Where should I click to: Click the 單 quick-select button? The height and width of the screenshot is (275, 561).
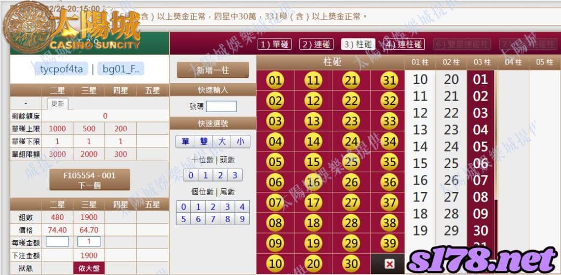[x=185, y=142]
